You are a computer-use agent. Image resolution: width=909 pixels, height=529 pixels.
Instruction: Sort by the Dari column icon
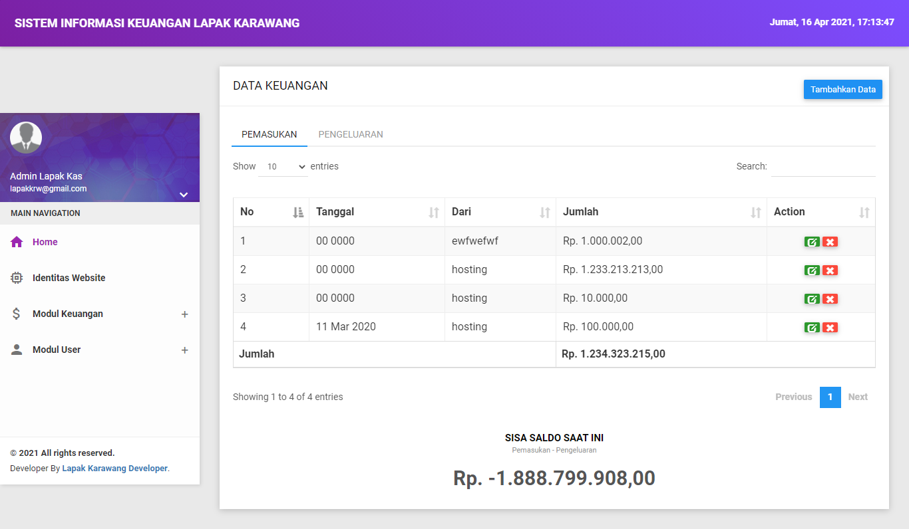click(545, 213)
